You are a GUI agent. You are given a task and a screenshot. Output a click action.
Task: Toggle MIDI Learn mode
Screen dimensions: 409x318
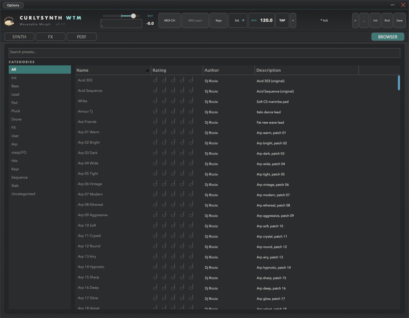pyautogui.click(x=195, y=20)
